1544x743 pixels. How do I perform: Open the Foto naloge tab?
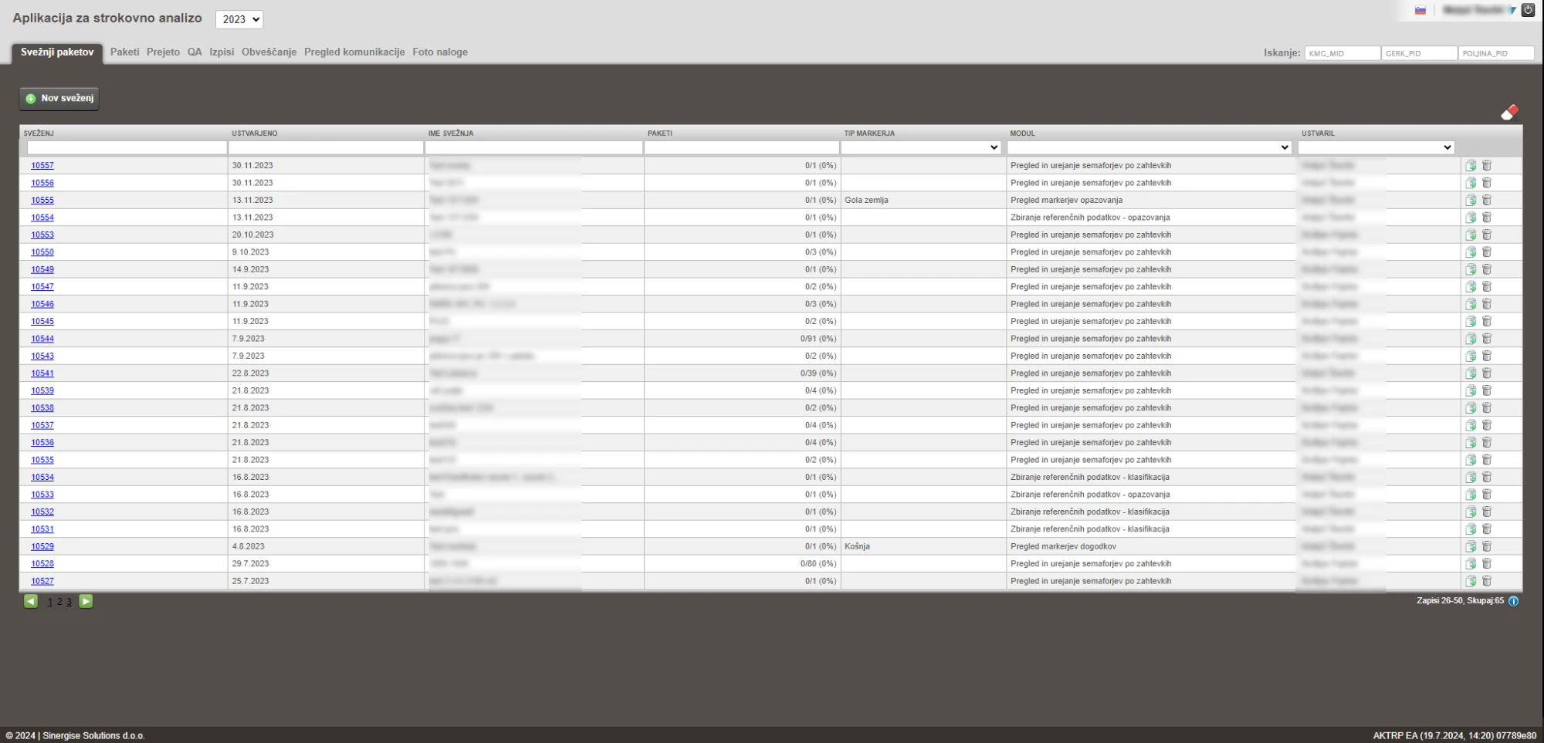tap(439, 52)
